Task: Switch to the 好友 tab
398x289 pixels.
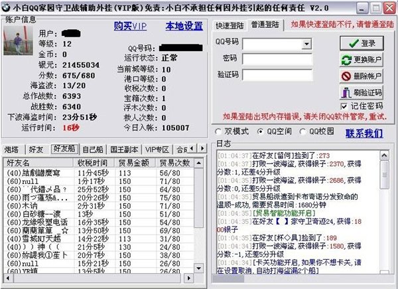Action: tap(36, 149)
